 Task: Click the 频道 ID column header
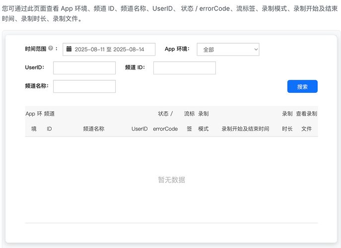(x=49, y=121)
